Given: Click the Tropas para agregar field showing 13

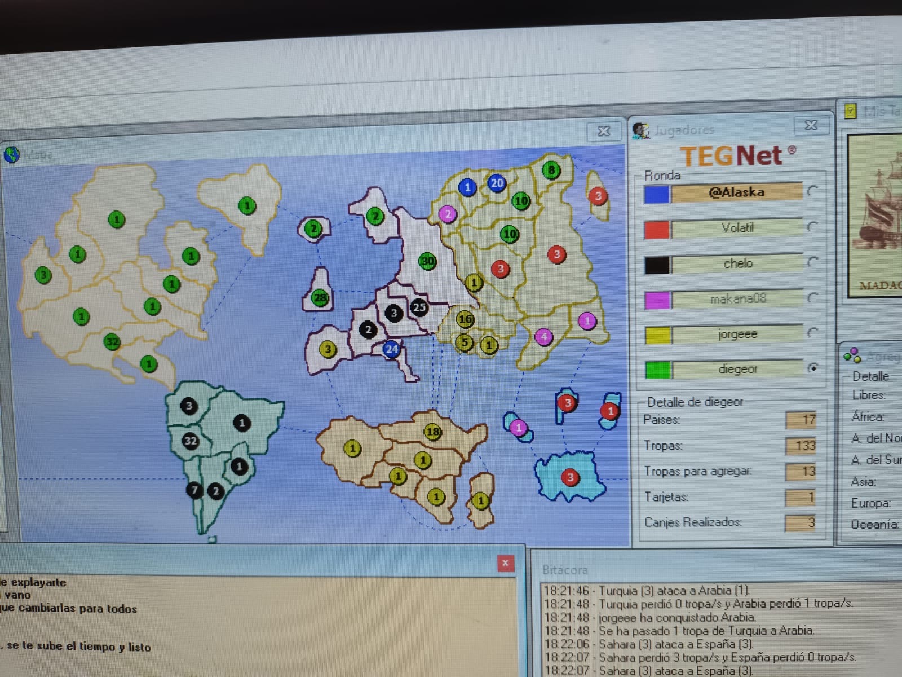Looking at the screenshot, I should coord(801,472).
